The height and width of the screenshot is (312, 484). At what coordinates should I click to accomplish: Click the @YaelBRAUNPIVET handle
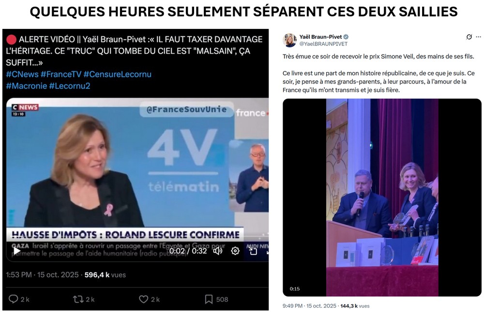[x=323, y=44]
